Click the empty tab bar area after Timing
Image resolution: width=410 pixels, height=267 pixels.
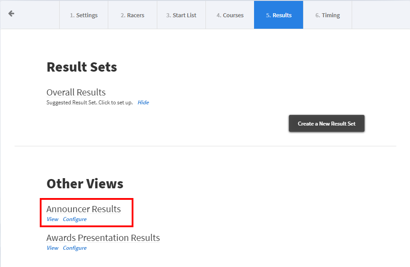(x=380, y=15)
